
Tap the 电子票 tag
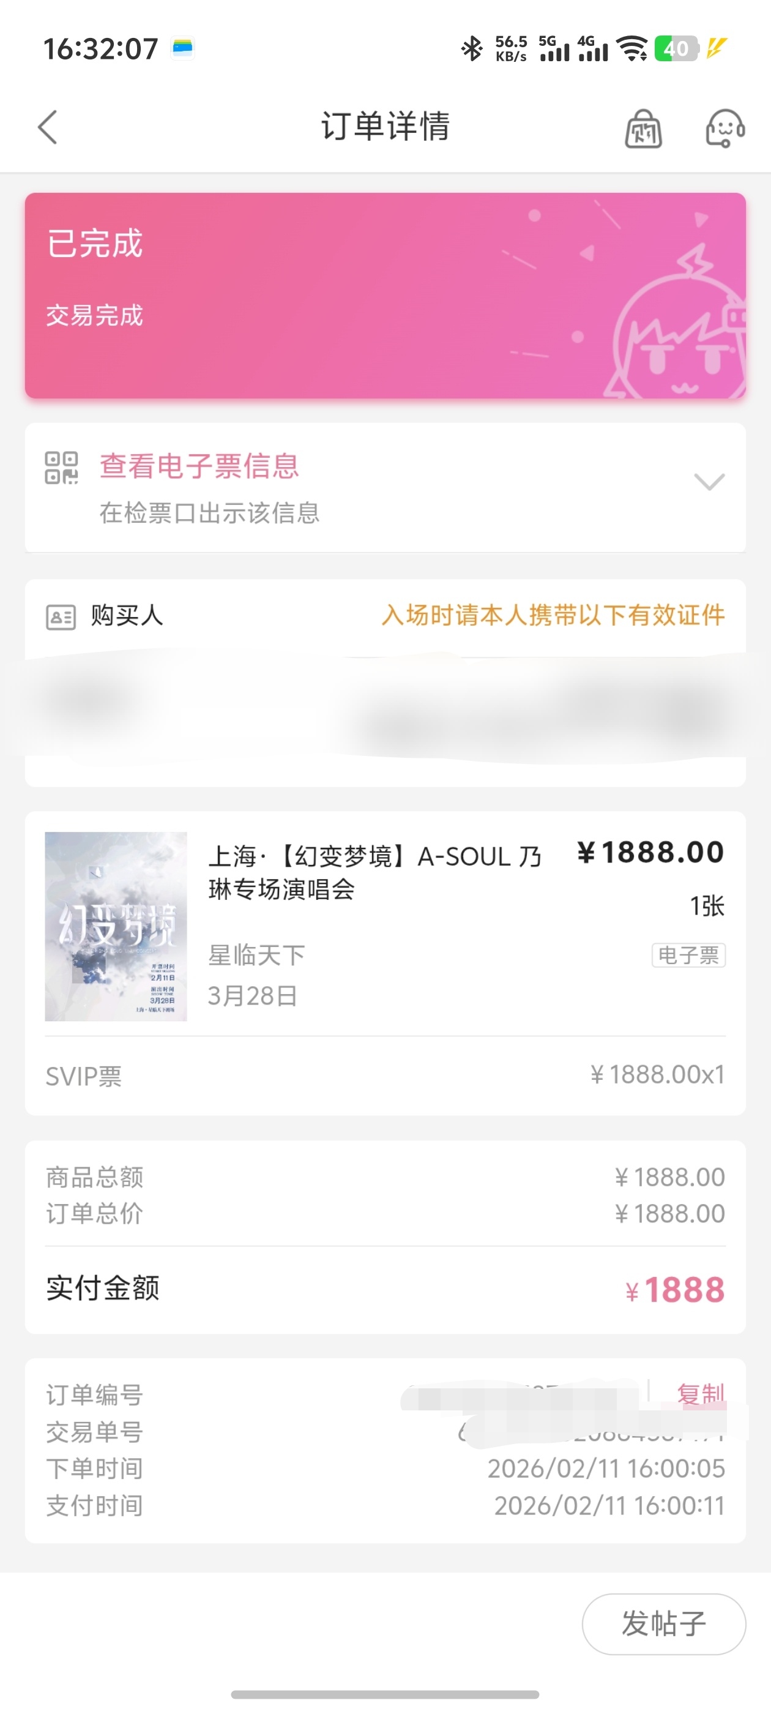[x=688, y=956]
